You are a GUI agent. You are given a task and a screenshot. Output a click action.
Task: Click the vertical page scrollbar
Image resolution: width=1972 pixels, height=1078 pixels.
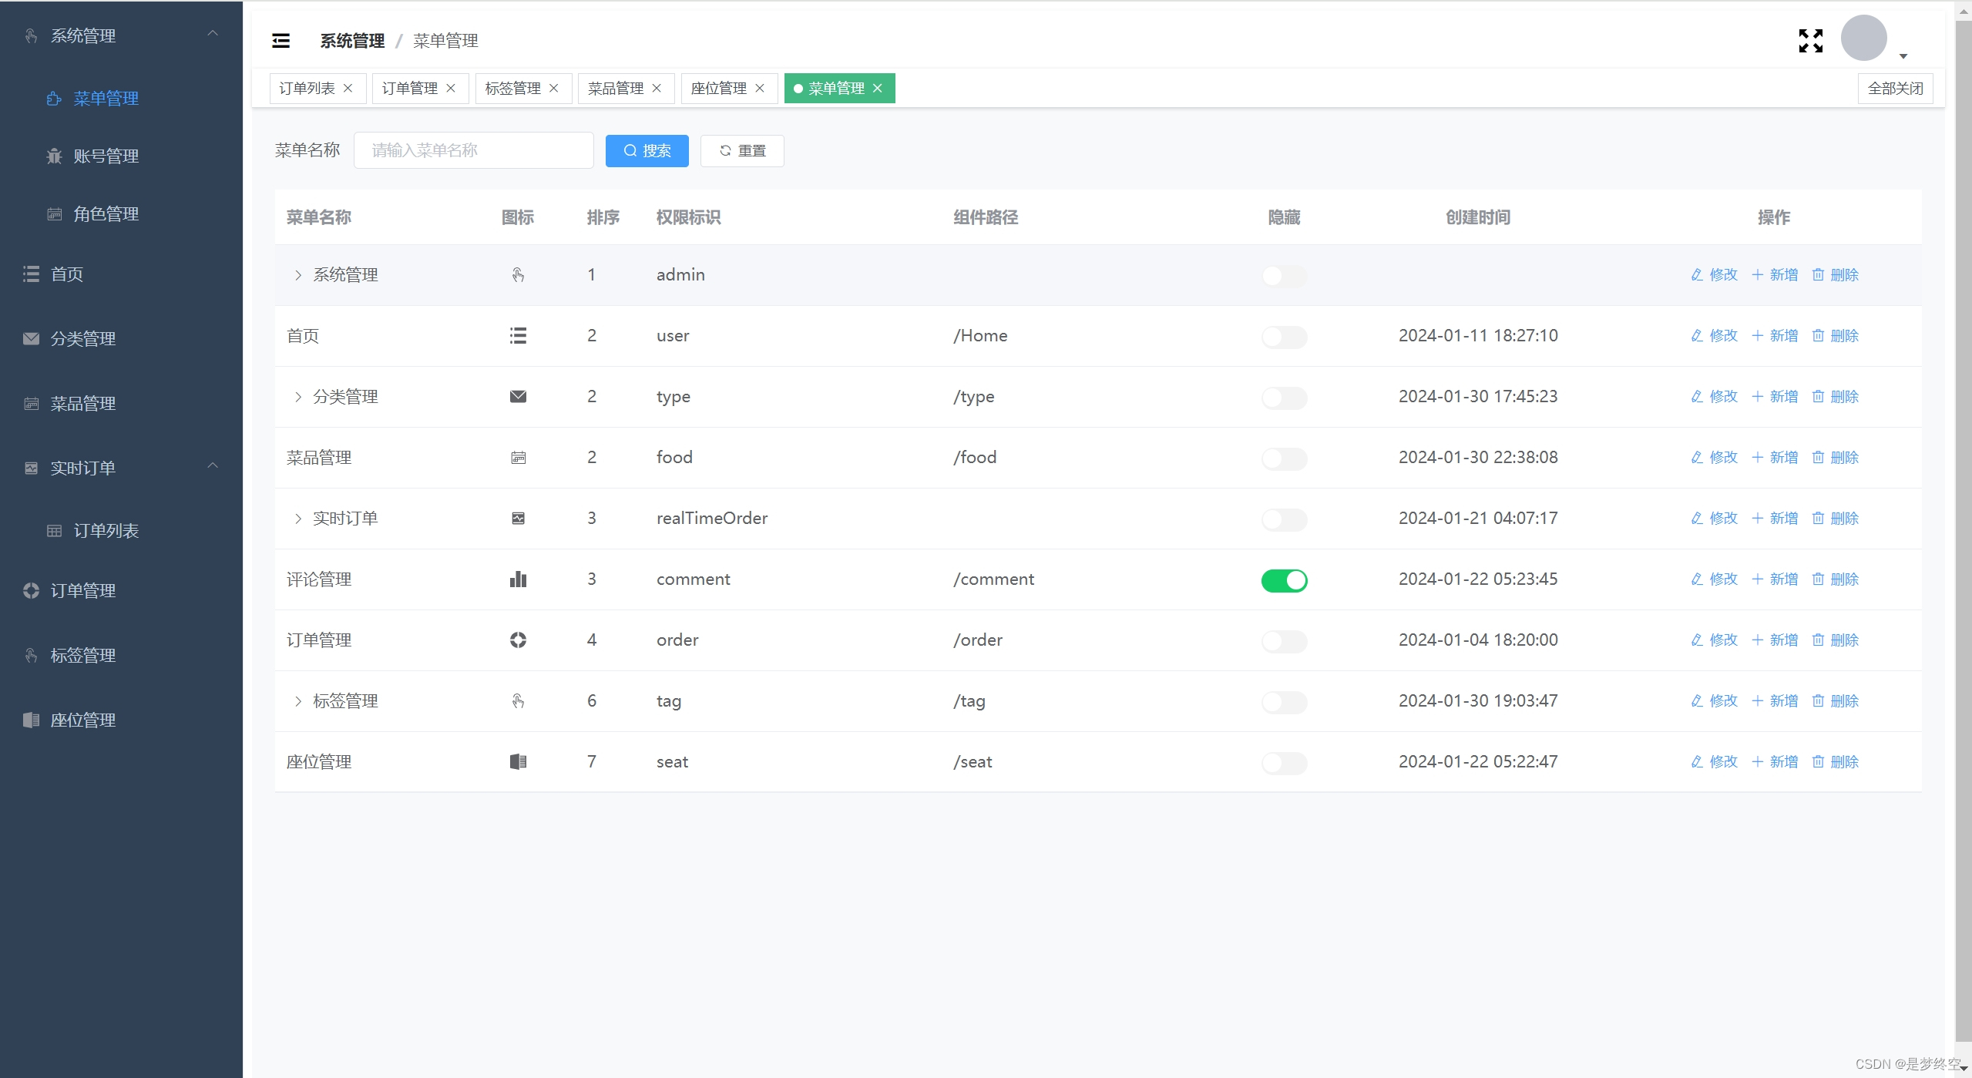click(1964, 532)
